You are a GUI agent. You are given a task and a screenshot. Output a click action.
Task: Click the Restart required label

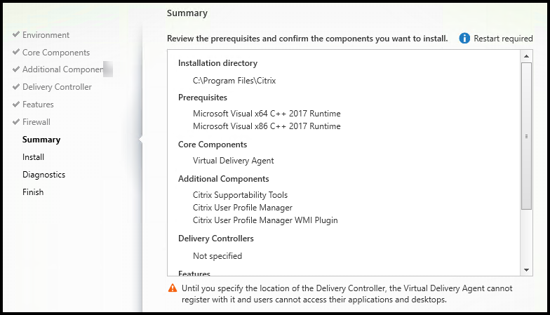coord(503,39)
